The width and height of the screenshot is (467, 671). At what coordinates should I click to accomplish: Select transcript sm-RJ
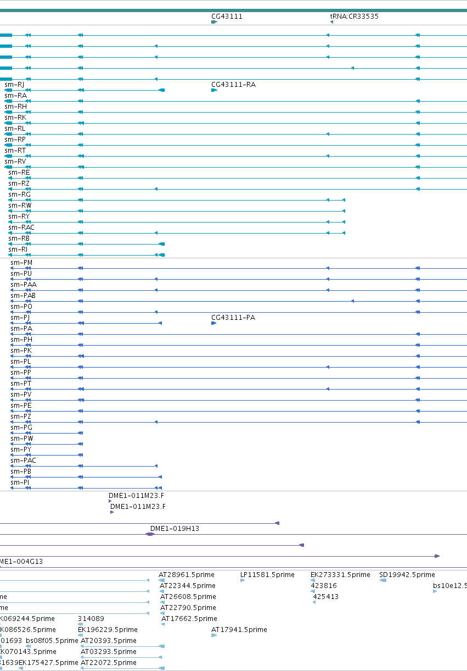(x=14, y=85)
